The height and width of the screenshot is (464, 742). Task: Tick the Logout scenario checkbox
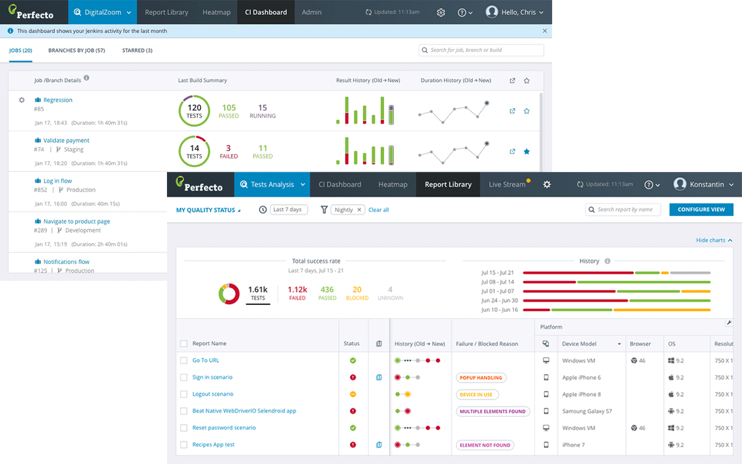coord(184,394)
